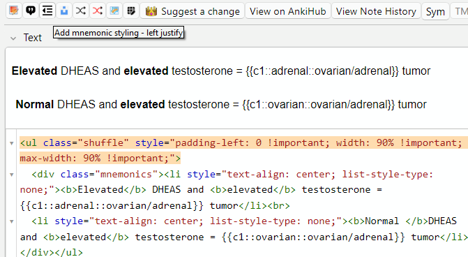Click the image edit icon in toolbar
Viewport: 468px width, 257px height.
[x=14, y=11]
